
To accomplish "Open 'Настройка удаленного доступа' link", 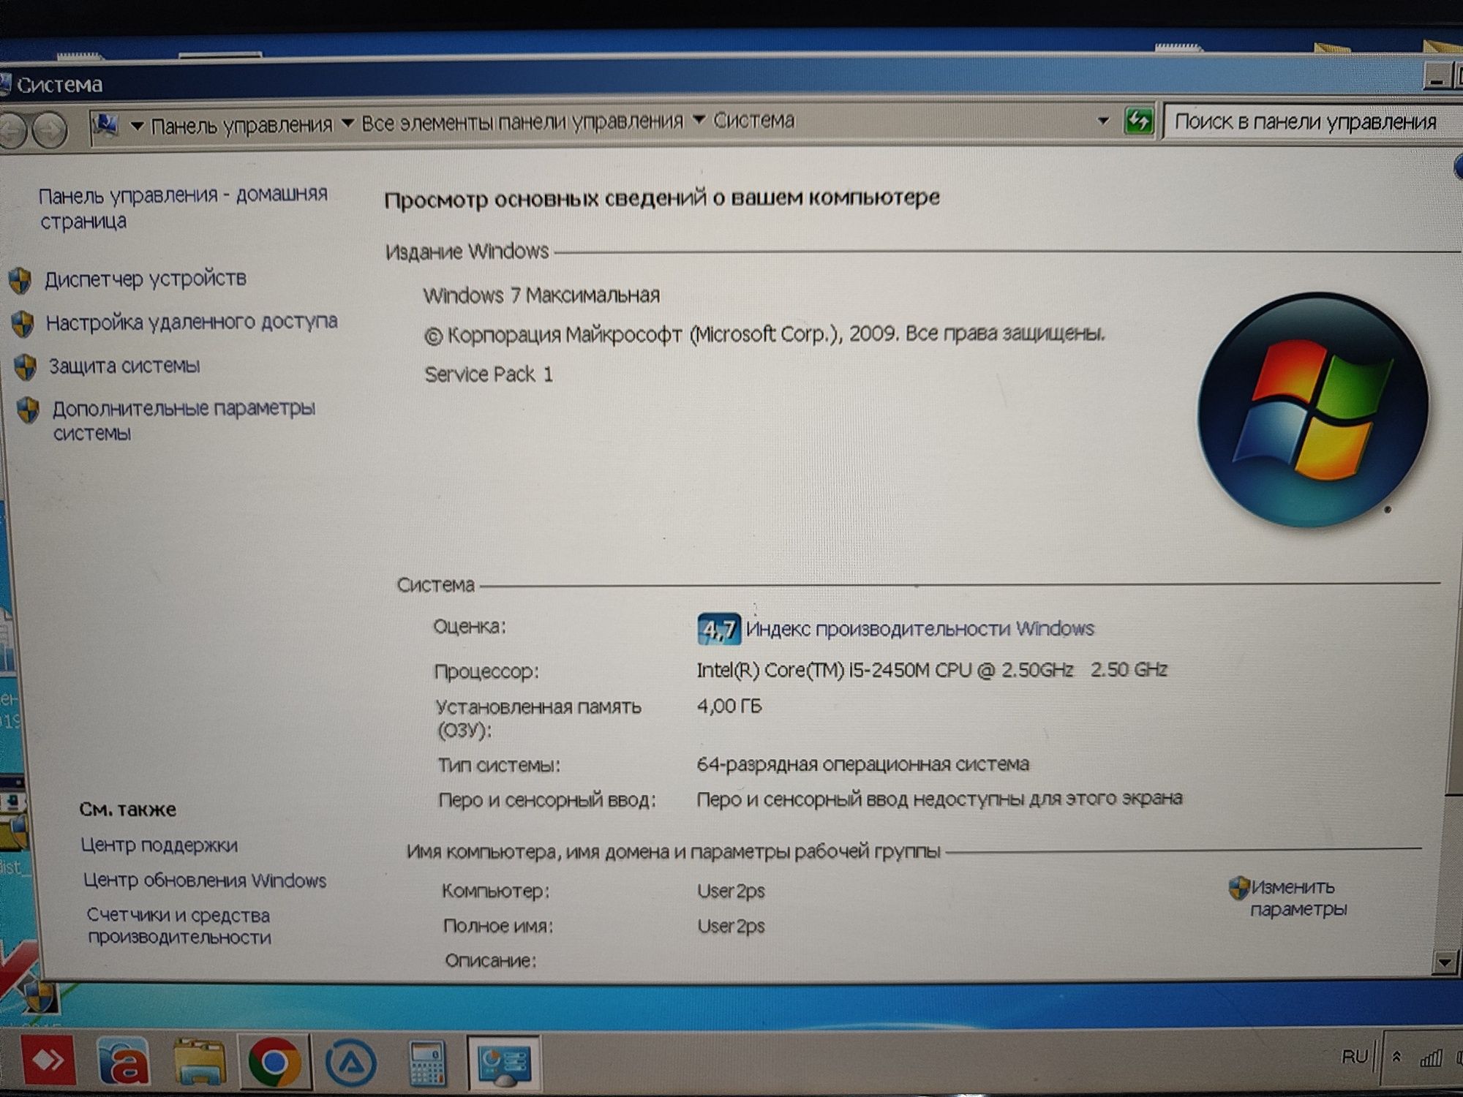I will (x=192, y=322).
